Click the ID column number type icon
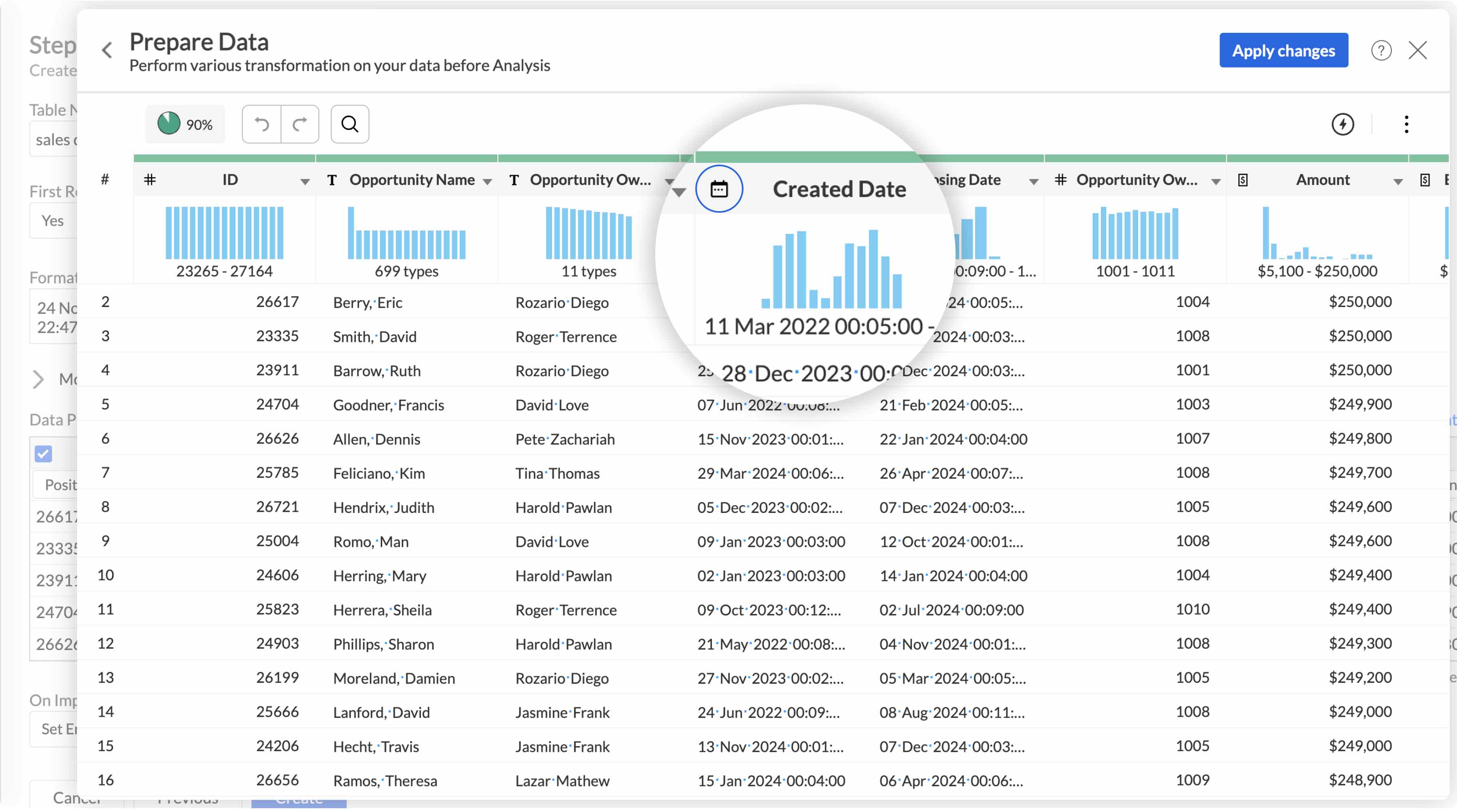This screenshot has width=1457, height=809. pos(150,180)
